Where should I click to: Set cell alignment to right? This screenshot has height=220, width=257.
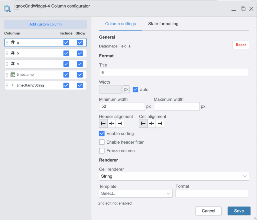click(160, 123)
